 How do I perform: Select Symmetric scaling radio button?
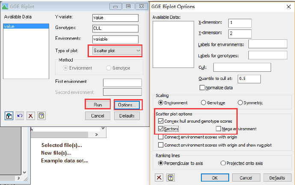(240, 103)
